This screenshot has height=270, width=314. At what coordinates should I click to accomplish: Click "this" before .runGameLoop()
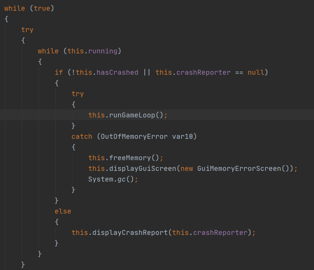97,115
